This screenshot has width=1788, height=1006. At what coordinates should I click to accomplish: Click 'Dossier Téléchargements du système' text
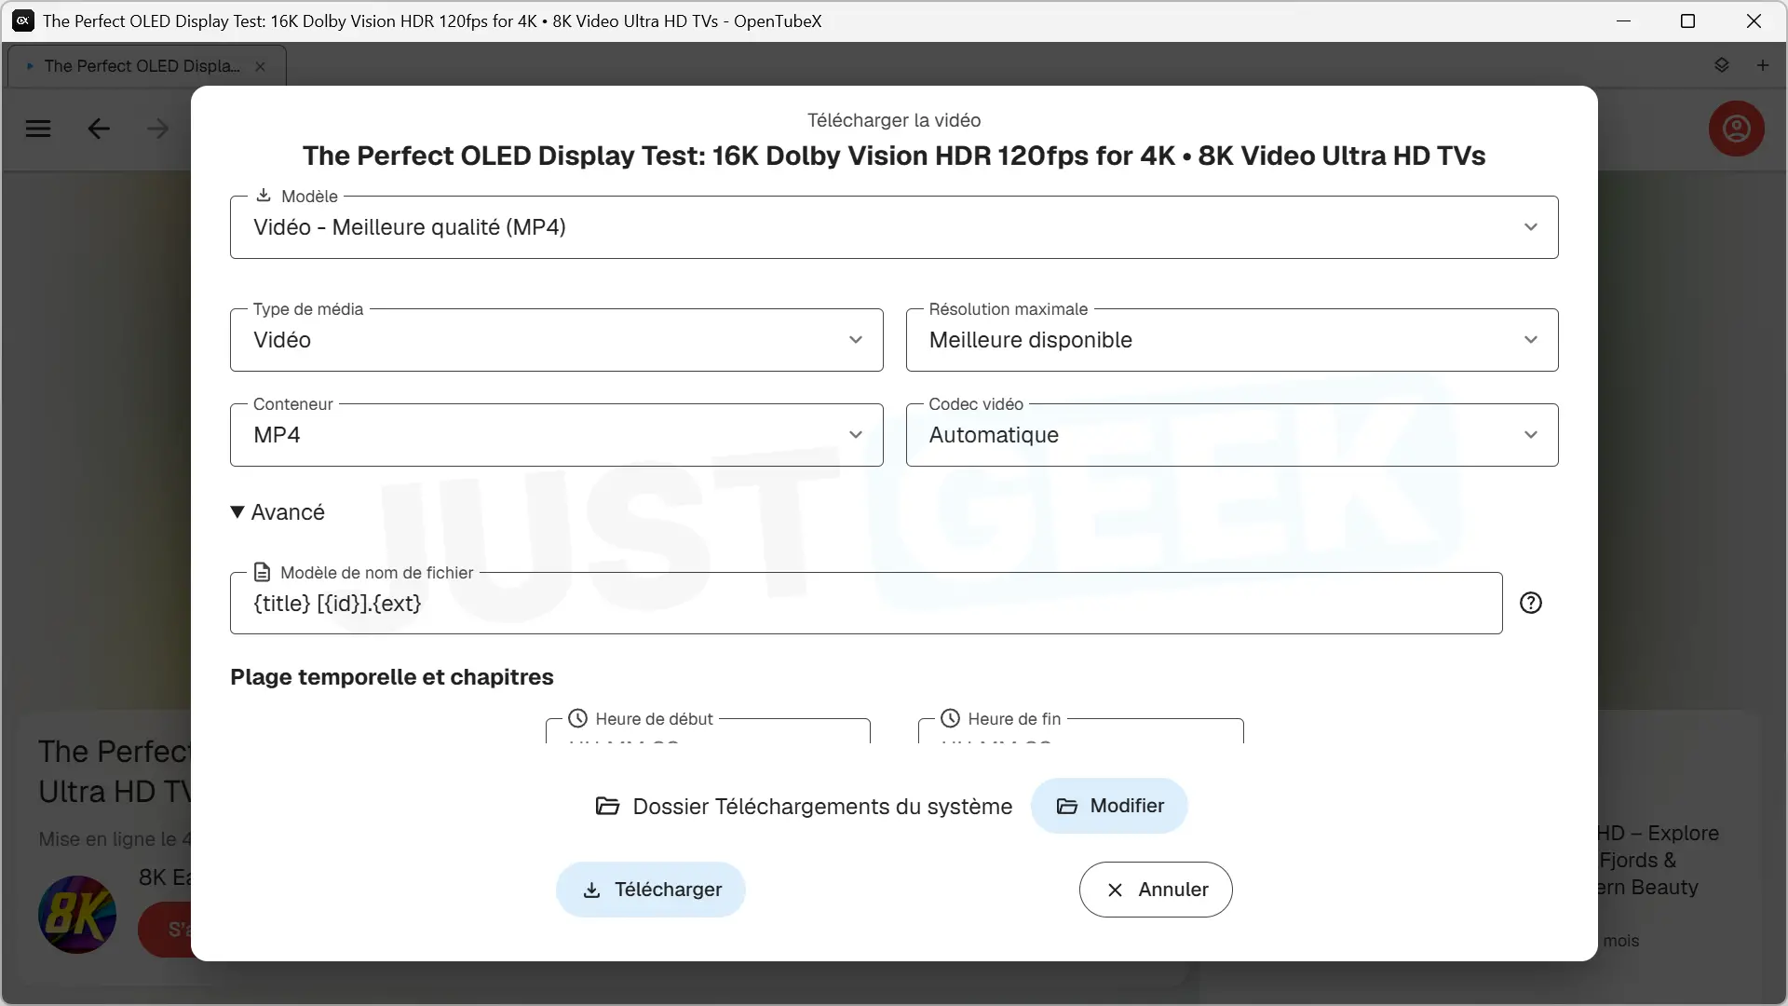(822, 807)
